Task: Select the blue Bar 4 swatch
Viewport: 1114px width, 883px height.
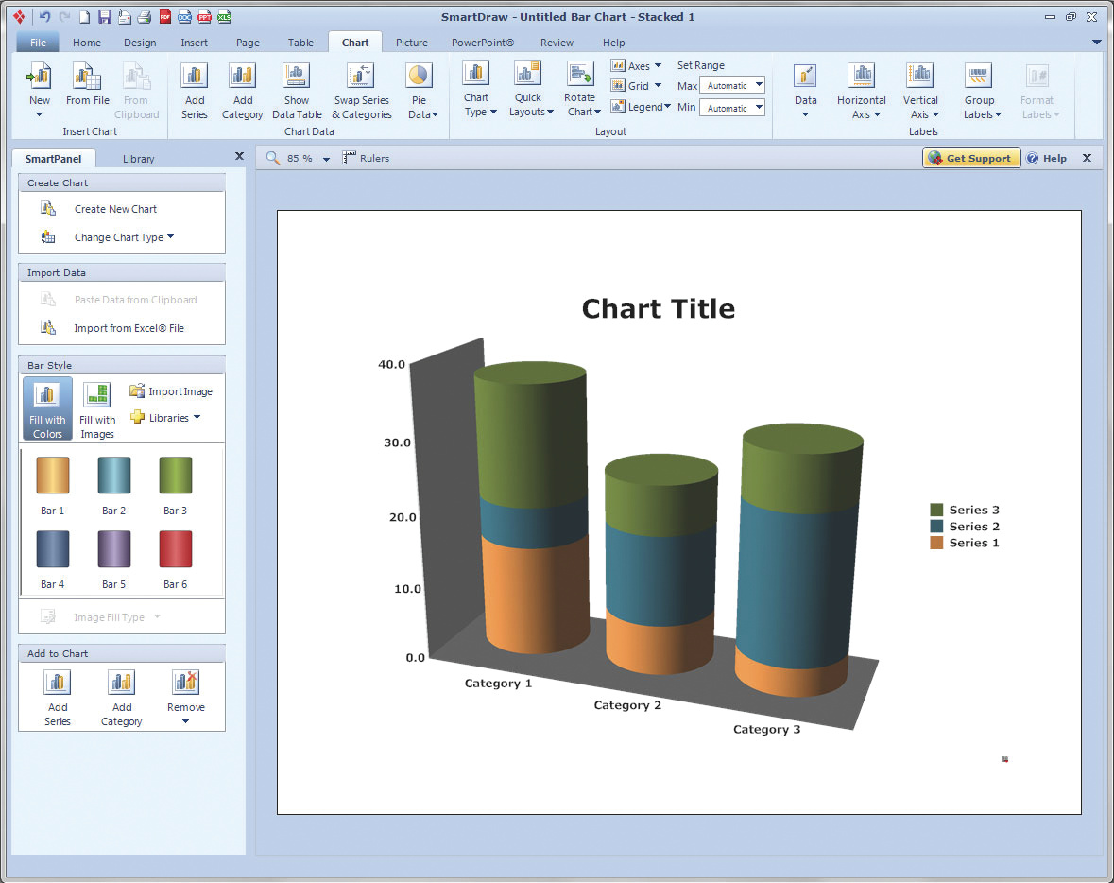Action: pos(53,549)
